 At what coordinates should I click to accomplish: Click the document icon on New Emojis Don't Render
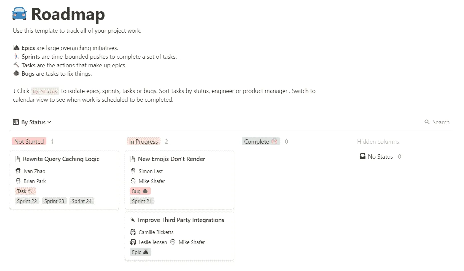point(133,159)
